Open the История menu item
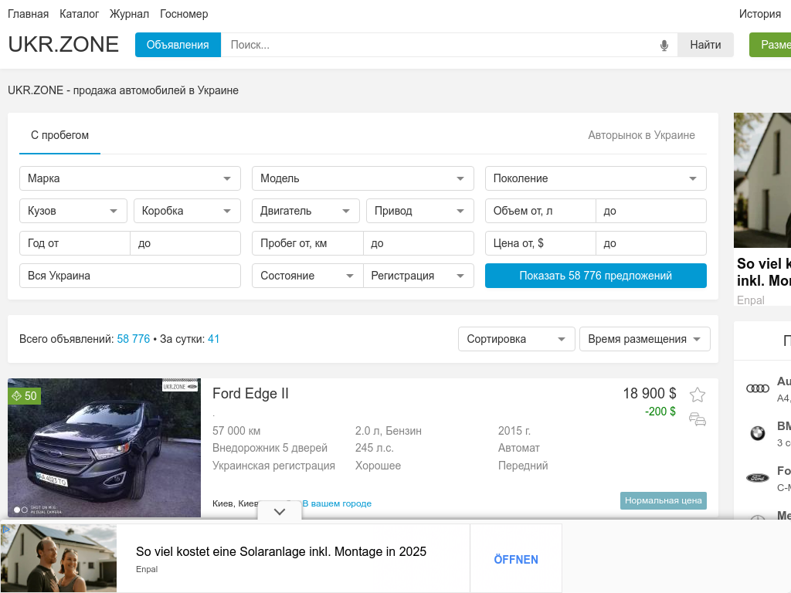Screen dimensions: 791x593 pos(760,14)
